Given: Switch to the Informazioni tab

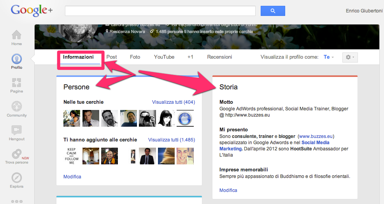Looking at the screenshot, I should (x=78, y=57).
